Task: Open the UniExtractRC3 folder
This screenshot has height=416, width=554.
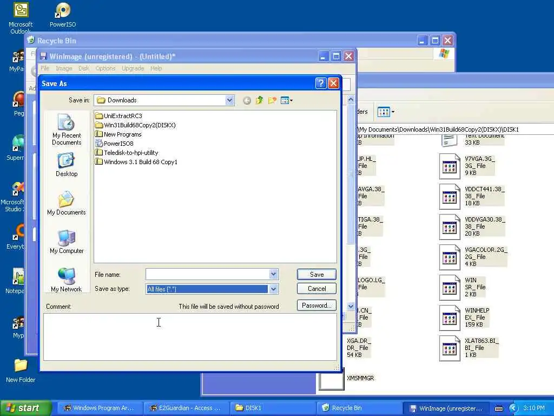Action: click(118, 116)
